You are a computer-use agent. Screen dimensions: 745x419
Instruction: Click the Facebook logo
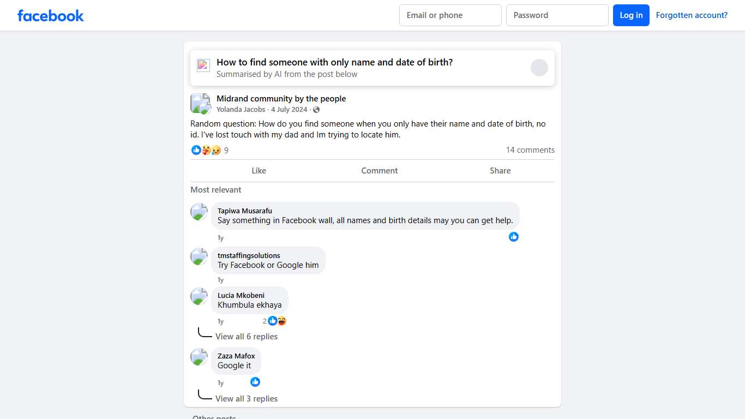[51, 15]
